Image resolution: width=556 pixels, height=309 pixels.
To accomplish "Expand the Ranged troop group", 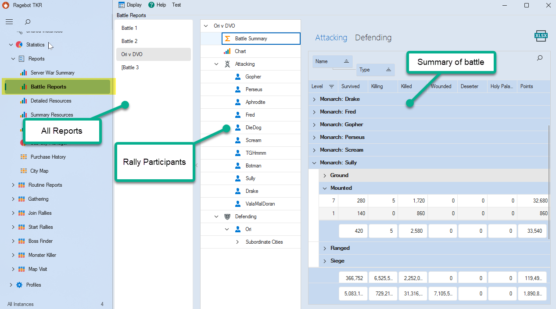I will pyautogui.click(x=325, y=248).
